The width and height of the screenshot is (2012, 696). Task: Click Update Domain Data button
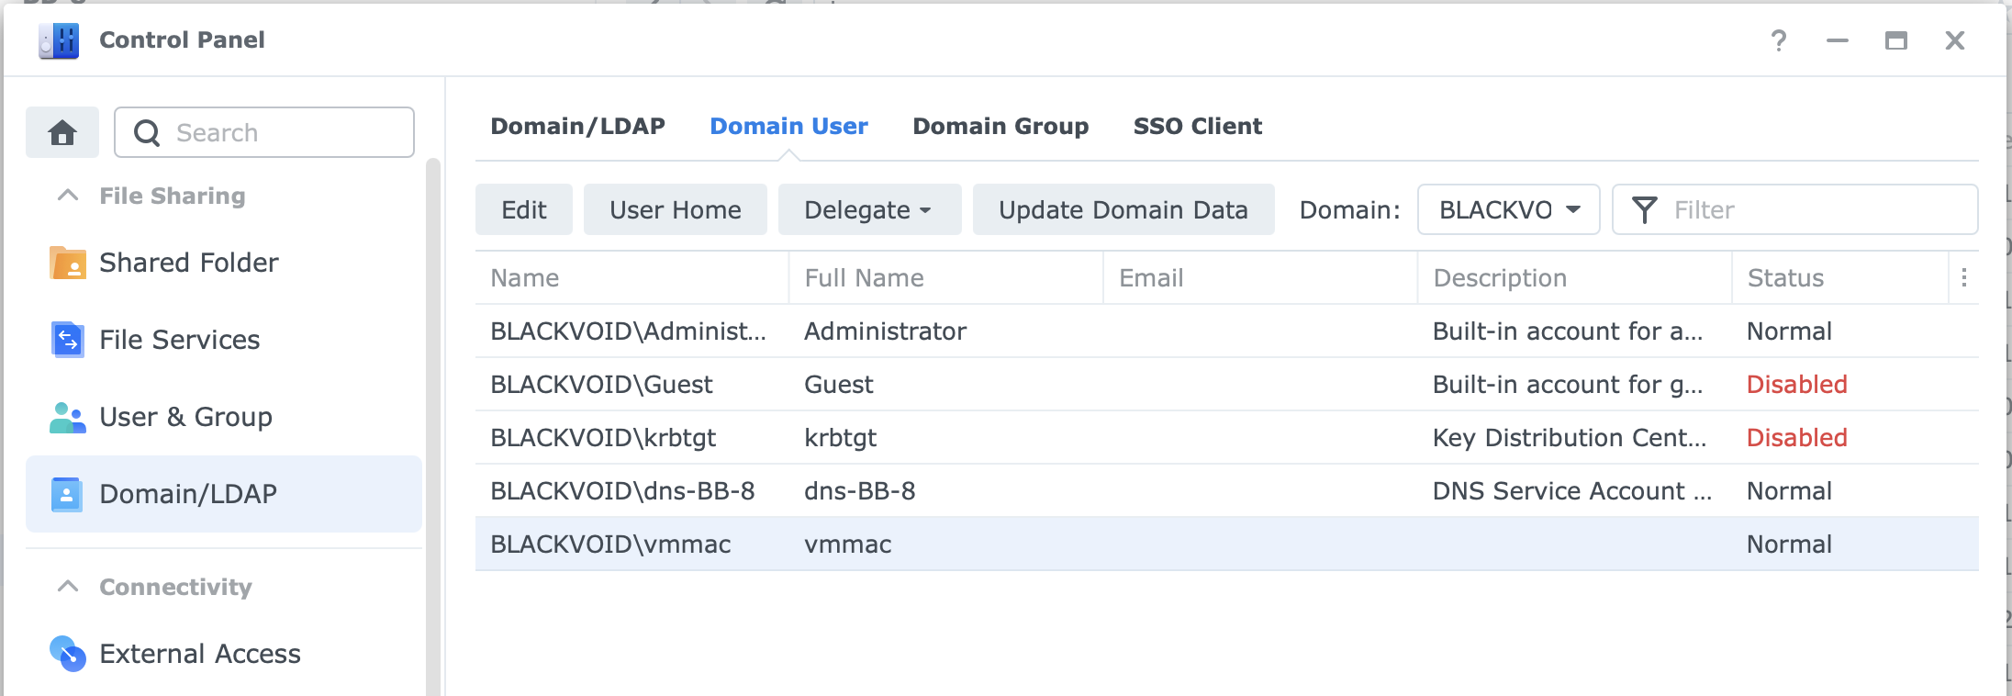[1123, 209]
